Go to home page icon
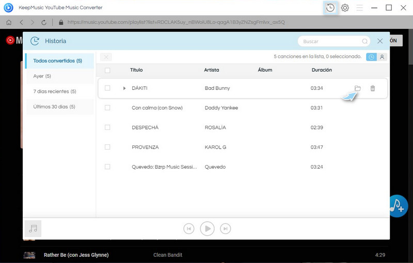413x263 pixels. [x=9, y=22]
